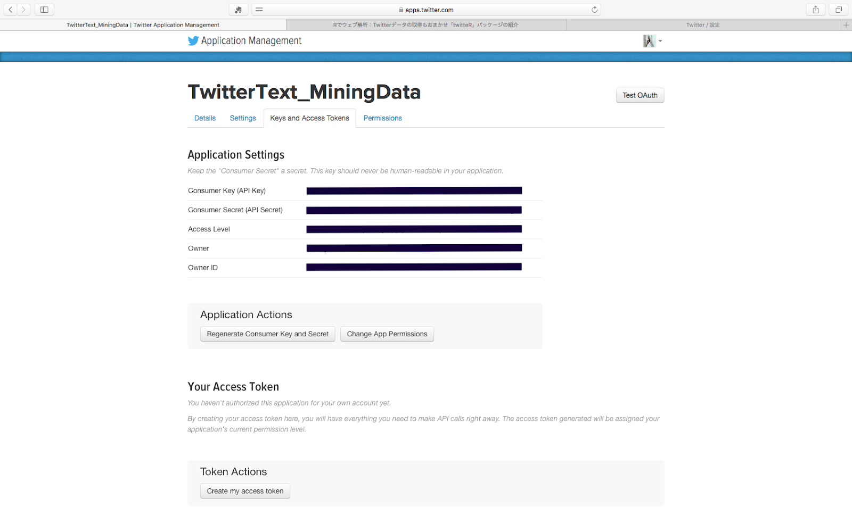Click the Twitter bird logo
Screen dimensions: 852x532
(193, 41)
